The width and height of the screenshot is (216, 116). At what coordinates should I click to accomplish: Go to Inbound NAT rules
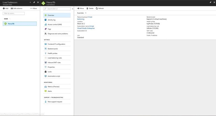54,62
